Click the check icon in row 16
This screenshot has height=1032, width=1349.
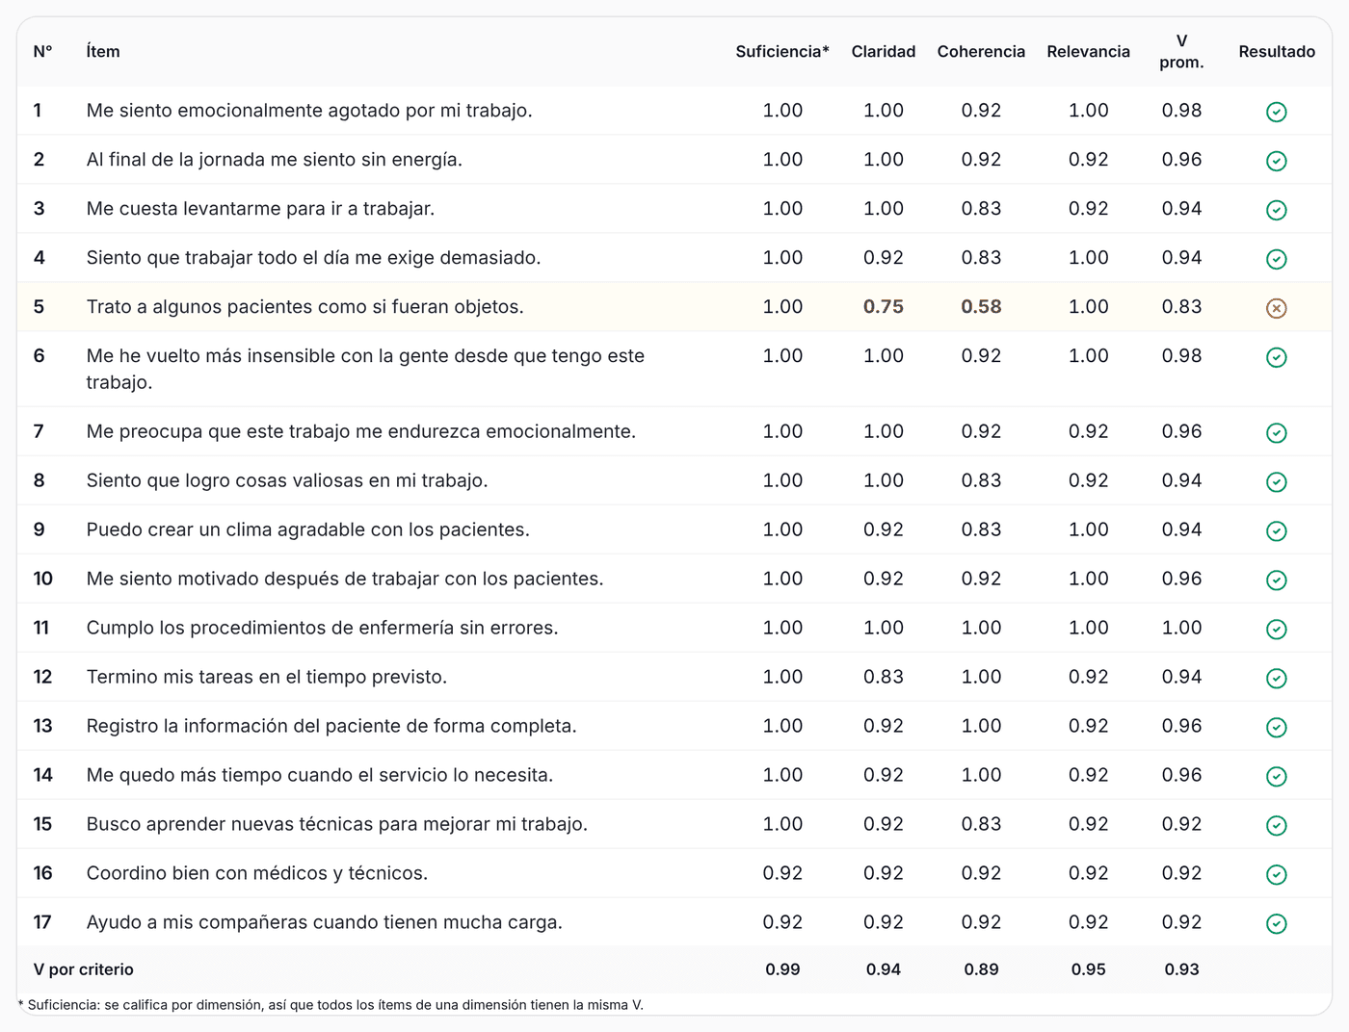1276,874
